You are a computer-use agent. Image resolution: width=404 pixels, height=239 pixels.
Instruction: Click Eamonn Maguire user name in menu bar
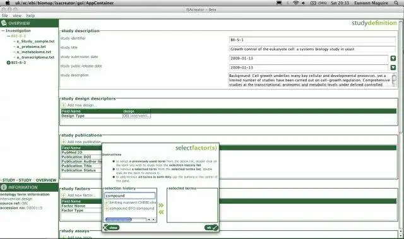[371, 3]
